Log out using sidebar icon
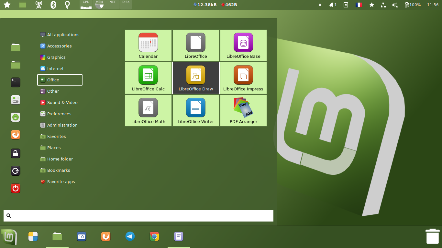Screen dimensions: 442x248 pyautogui.click(x=16, y=171)
